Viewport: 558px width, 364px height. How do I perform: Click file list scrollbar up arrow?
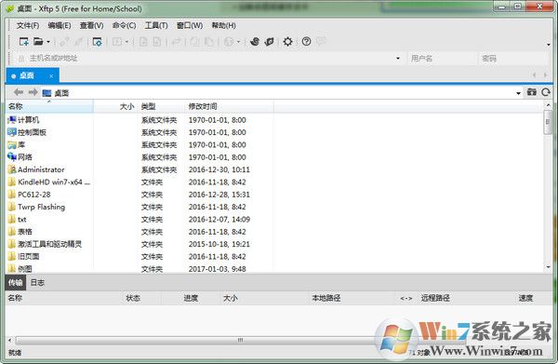(548, 105)
